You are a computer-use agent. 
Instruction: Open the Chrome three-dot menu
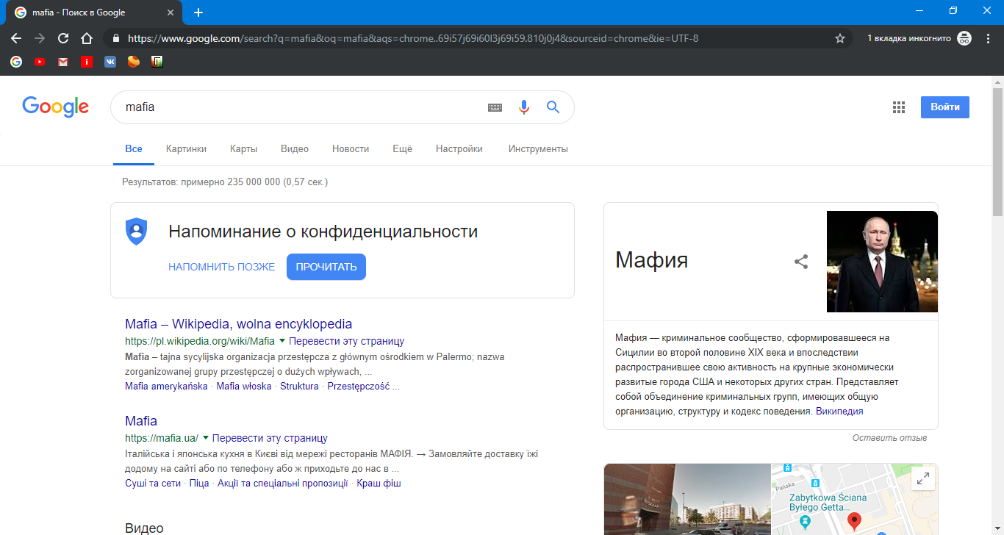[988, 38]
